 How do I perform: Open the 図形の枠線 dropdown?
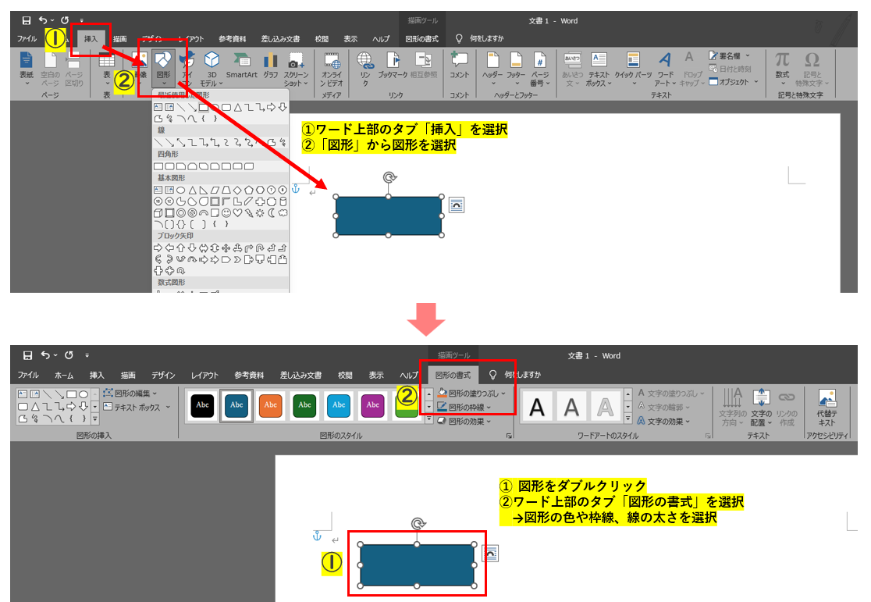point(467,408)
